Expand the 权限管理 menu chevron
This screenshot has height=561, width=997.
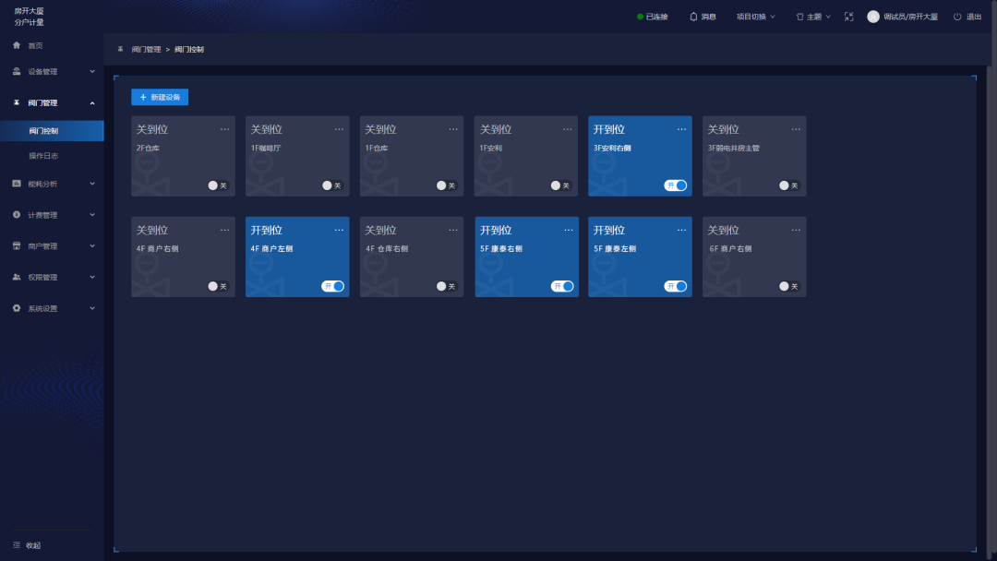(92, 277)
